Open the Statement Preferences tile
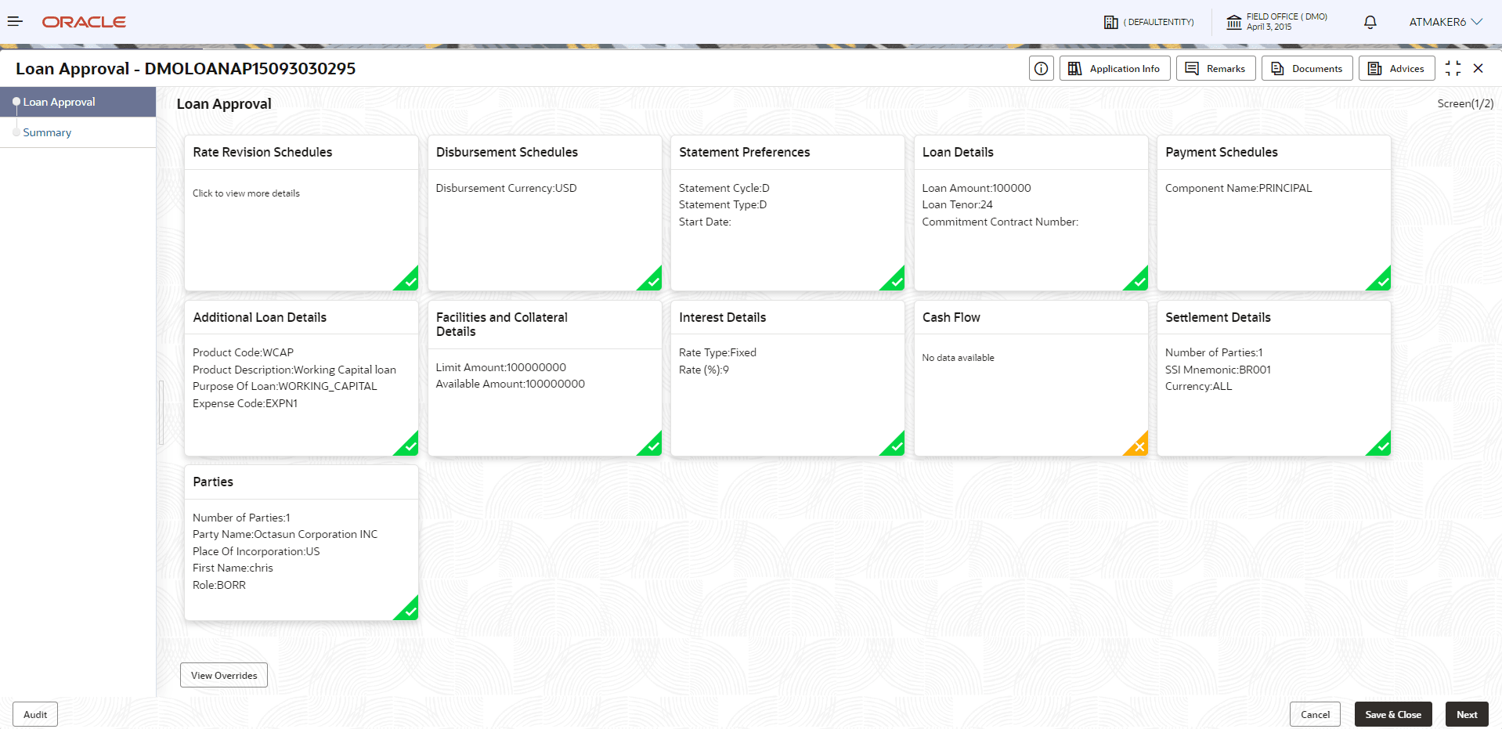 788,213
